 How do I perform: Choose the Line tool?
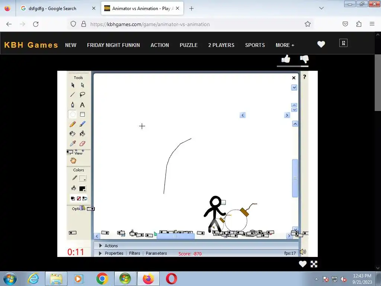73,95
